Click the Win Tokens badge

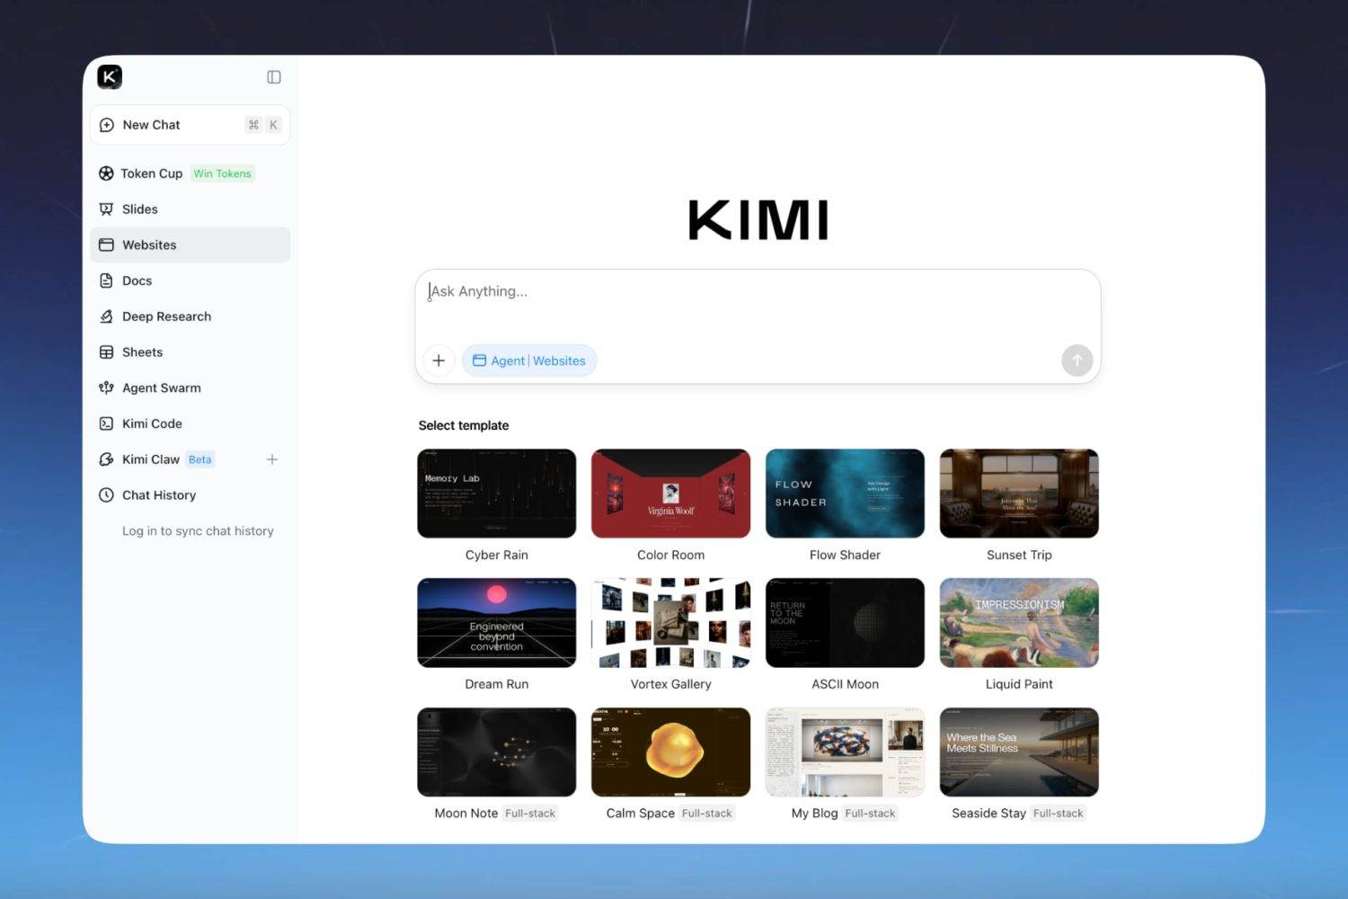[222, 174]
